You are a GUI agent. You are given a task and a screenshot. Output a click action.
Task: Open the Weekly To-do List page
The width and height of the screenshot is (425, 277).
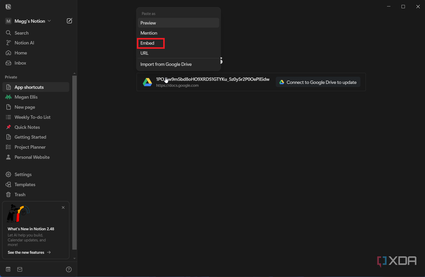[x=36, y=117]
